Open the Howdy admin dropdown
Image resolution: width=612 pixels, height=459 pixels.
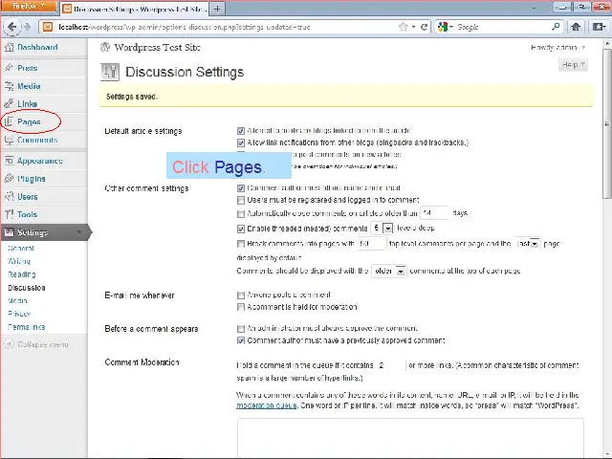(x=557, y=48)
